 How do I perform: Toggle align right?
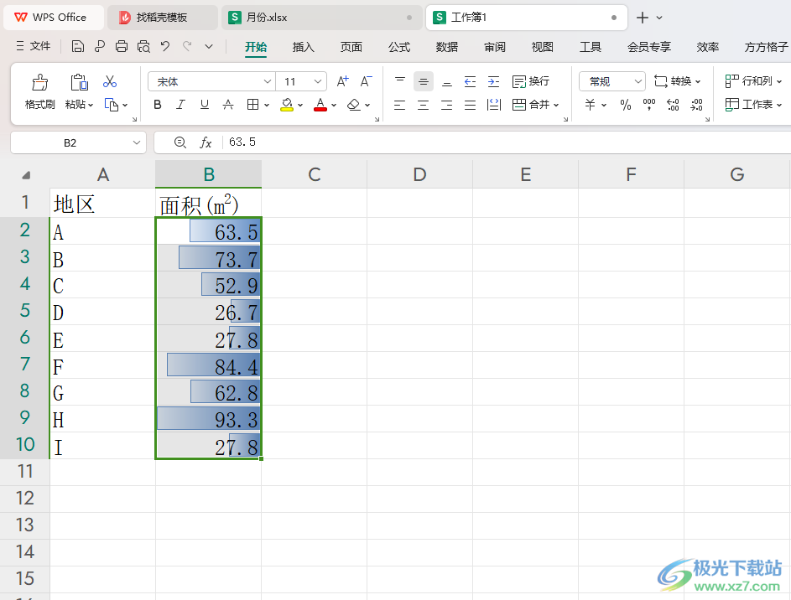click(447, 105)
